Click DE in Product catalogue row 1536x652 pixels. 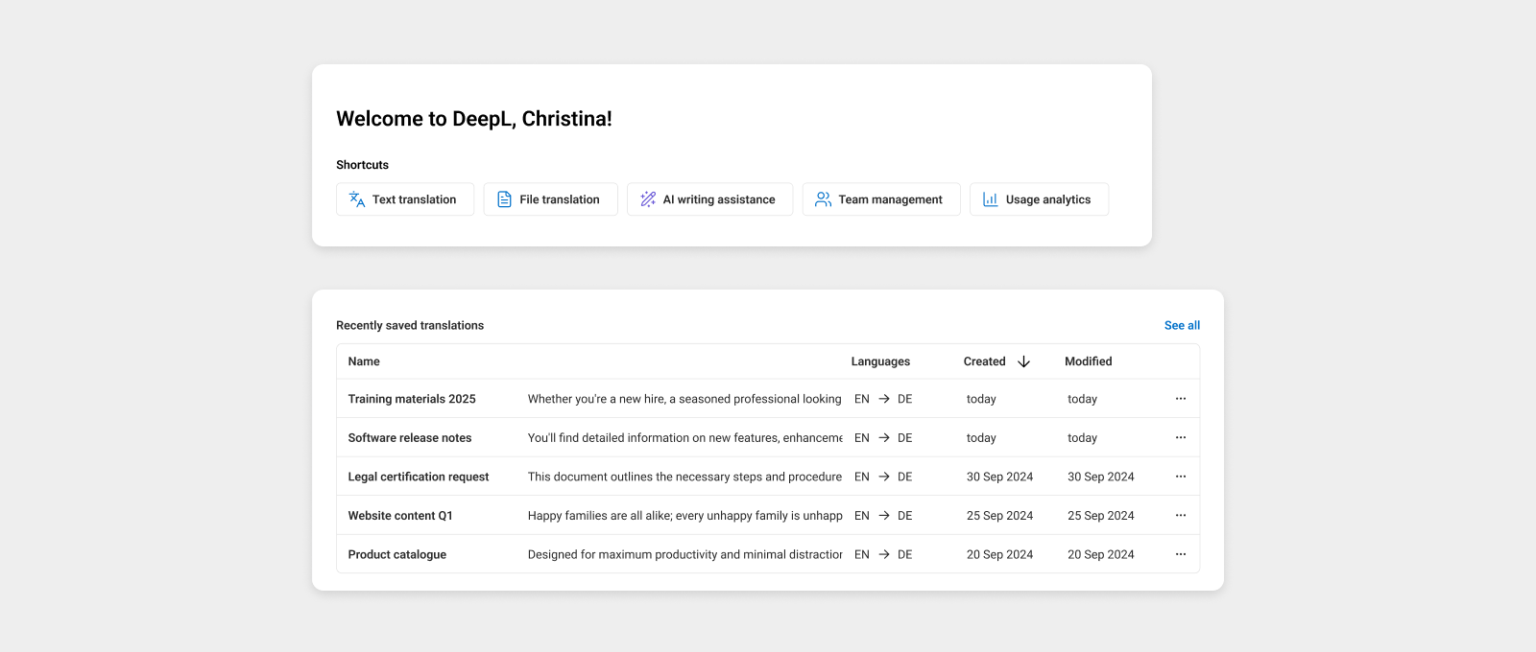(905, 554)
